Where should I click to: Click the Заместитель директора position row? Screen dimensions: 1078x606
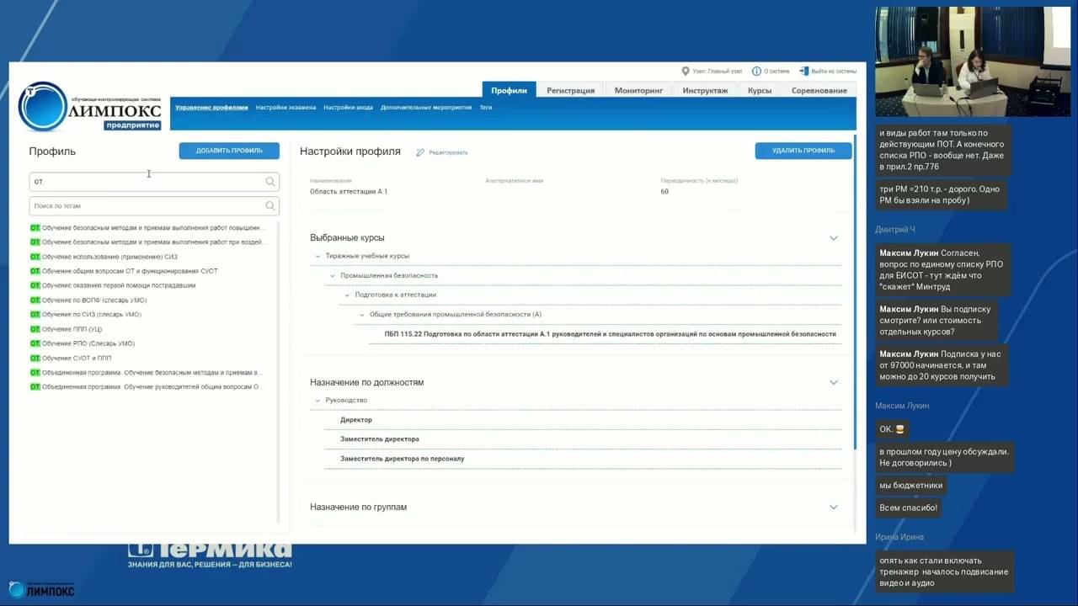tap(379, 439)
